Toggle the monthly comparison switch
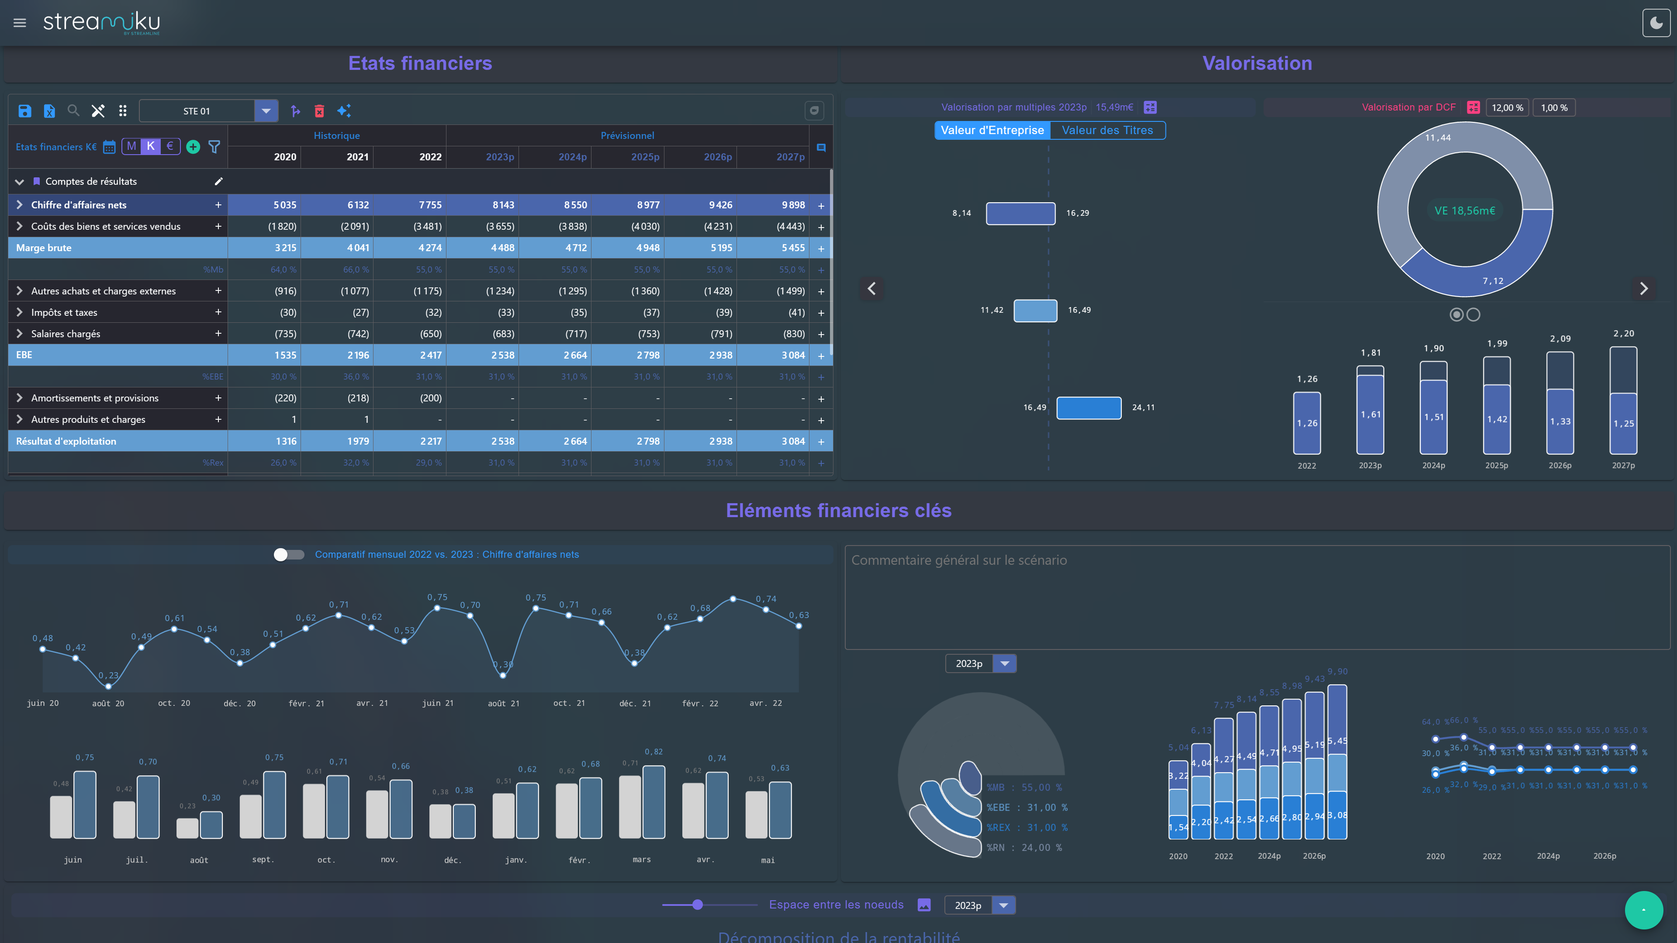 288,554
